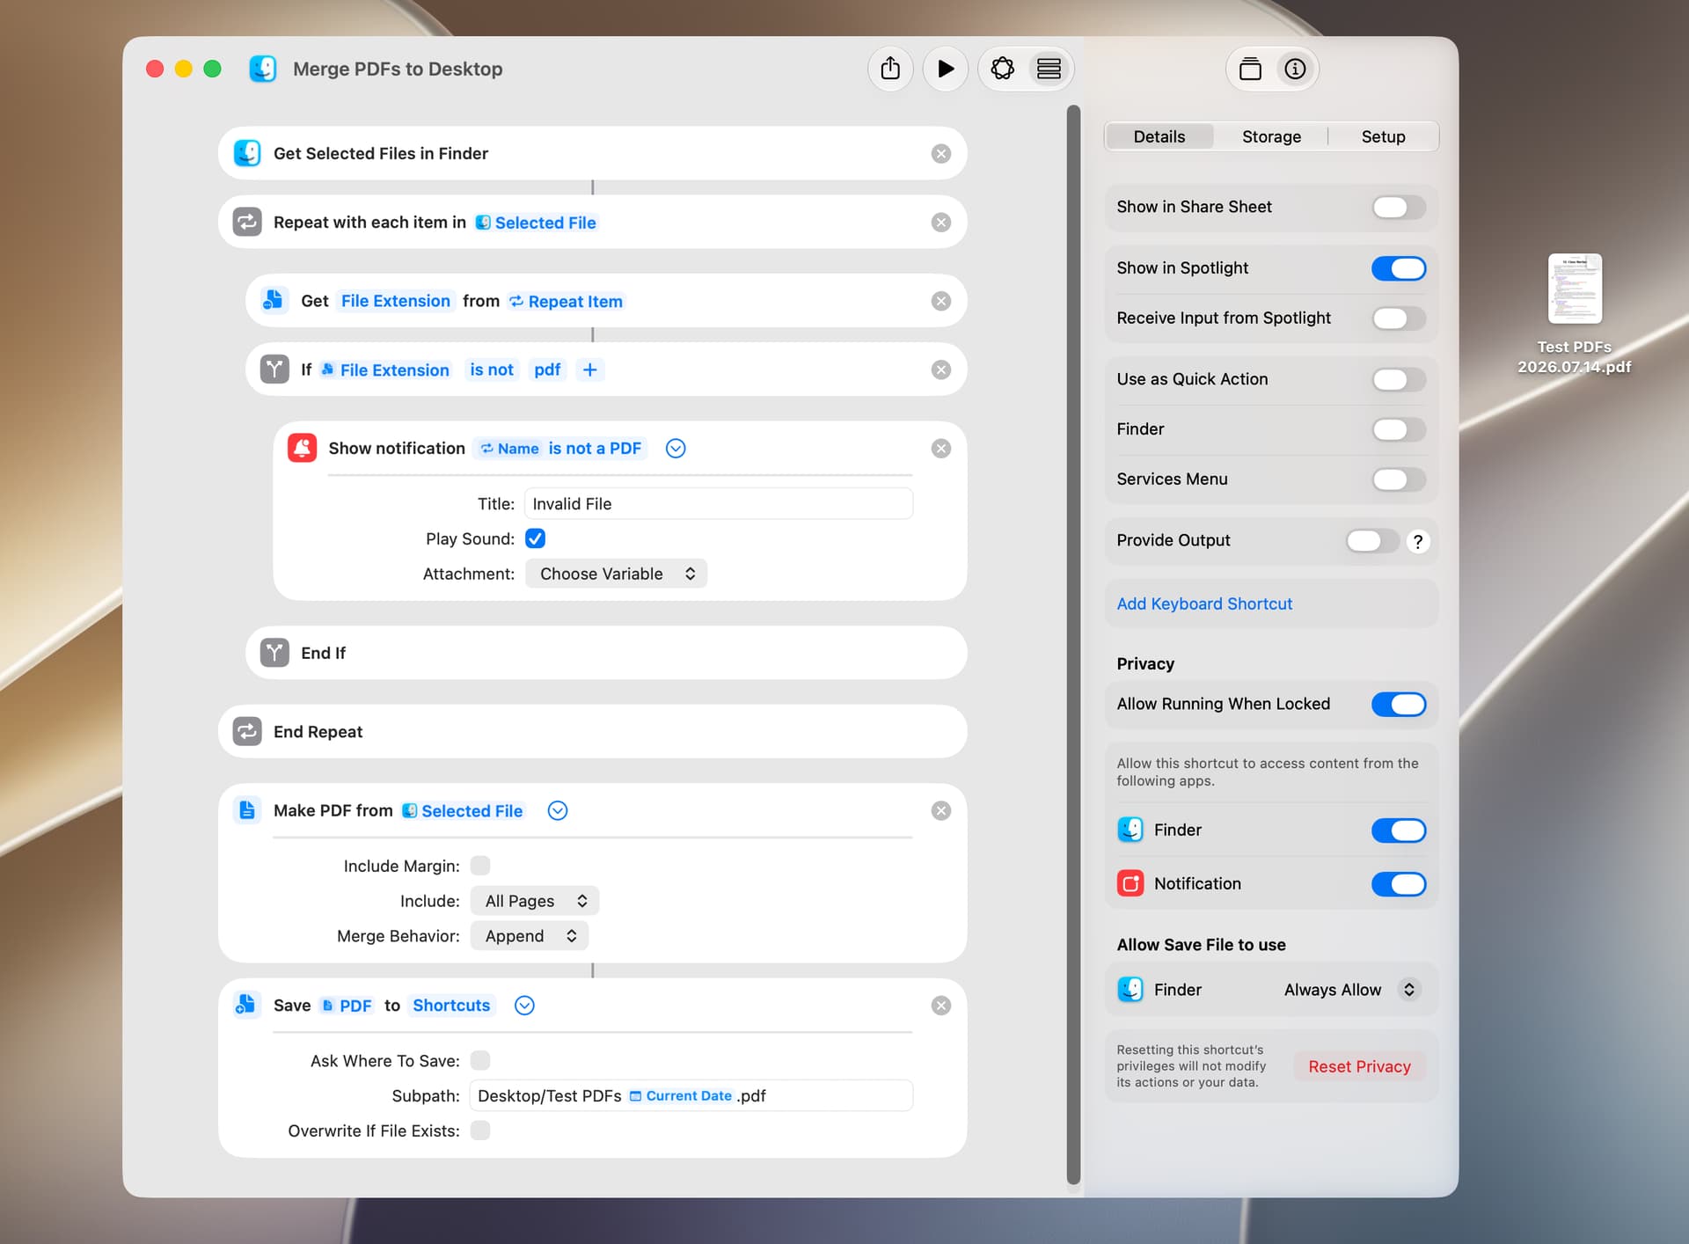
Task: Click the help question mark beside Provide Output
Action: (1418, 542)
